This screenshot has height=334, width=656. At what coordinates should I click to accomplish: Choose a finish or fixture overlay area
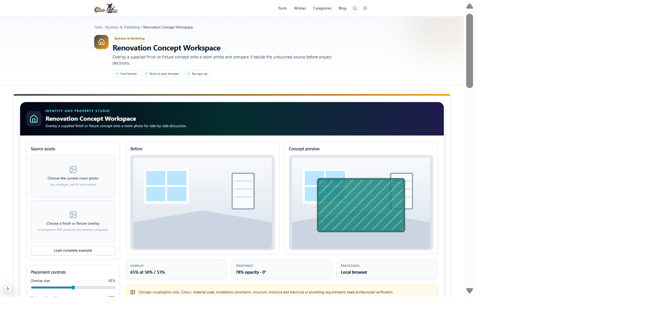73,221
